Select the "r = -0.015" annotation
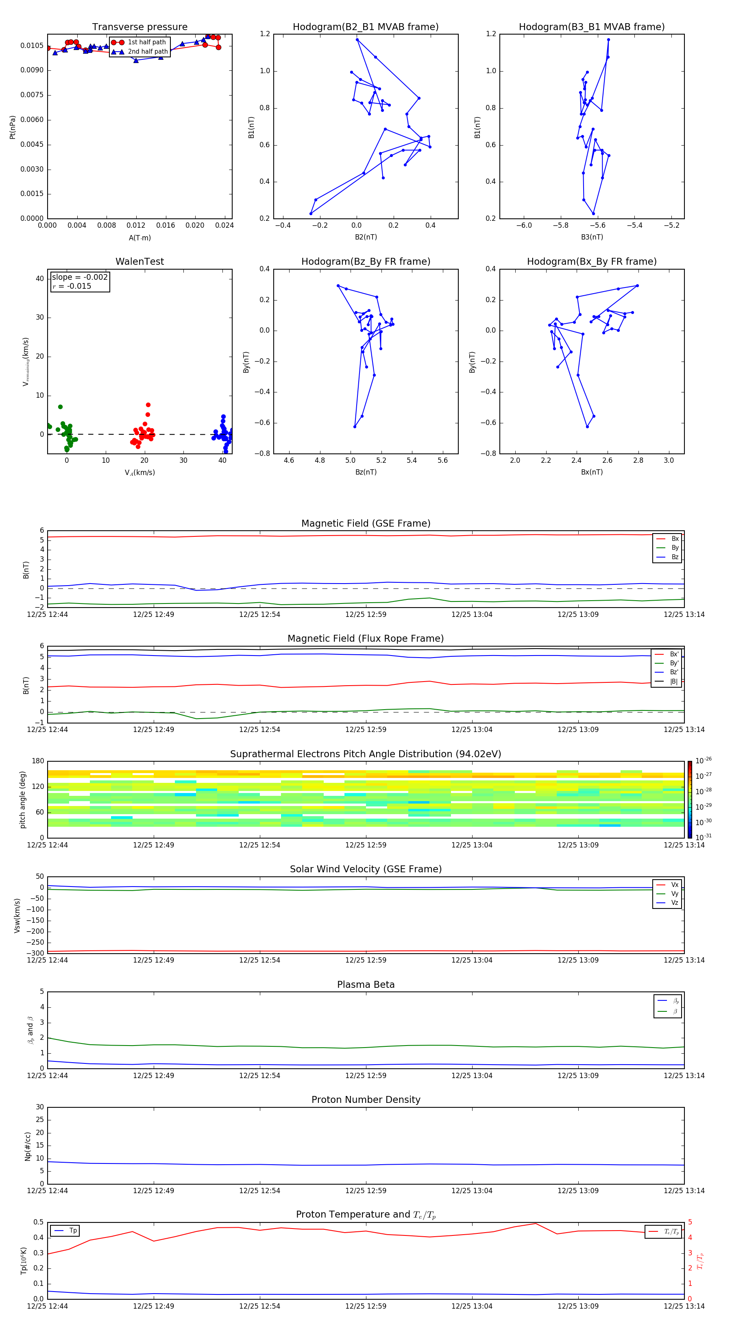732x1342 pixels. click(72, 286)
